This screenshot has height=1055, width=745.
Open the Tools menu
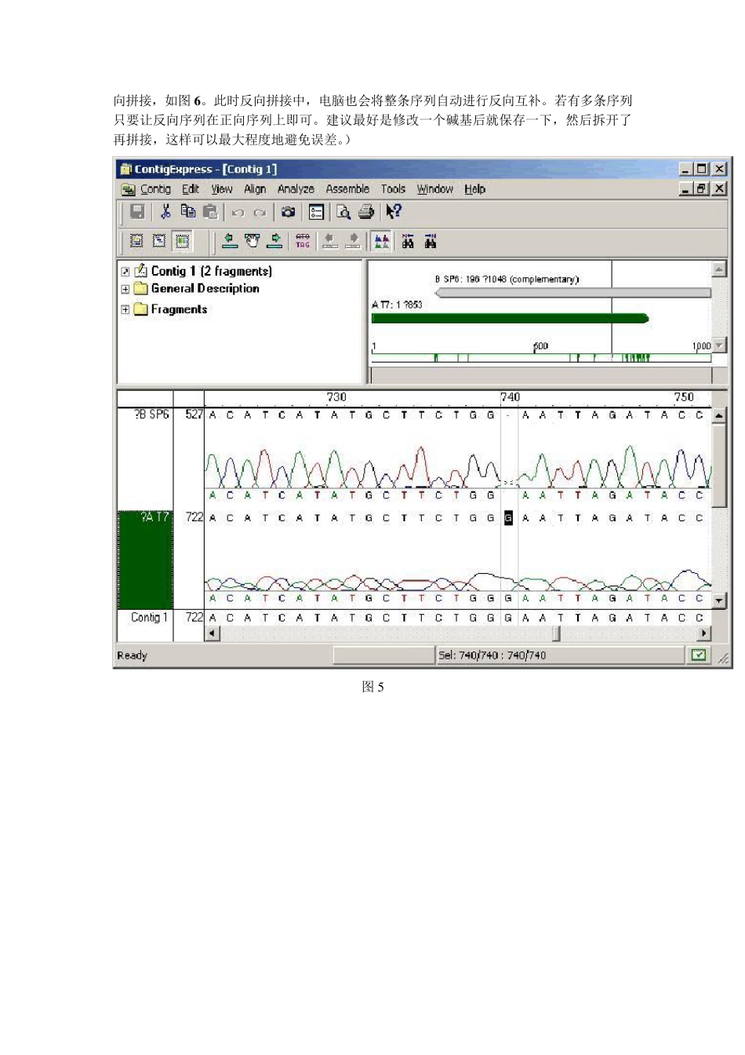coord(393,189)
